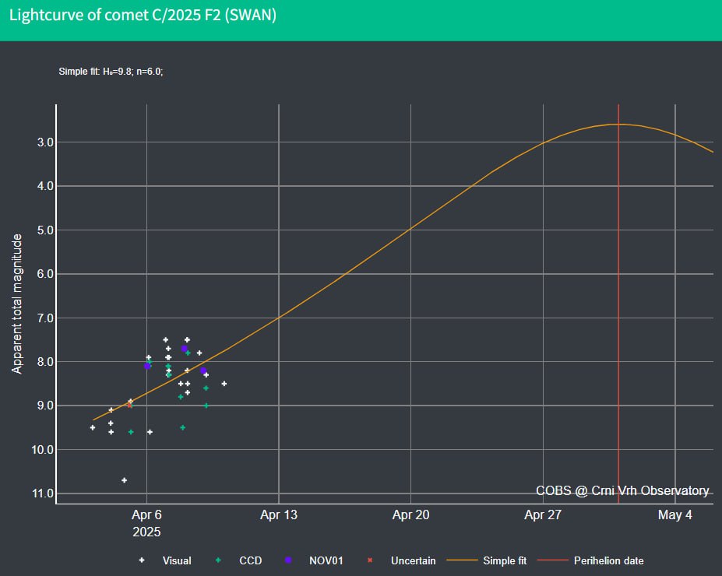Toggle the CCD legend entry

251,560
